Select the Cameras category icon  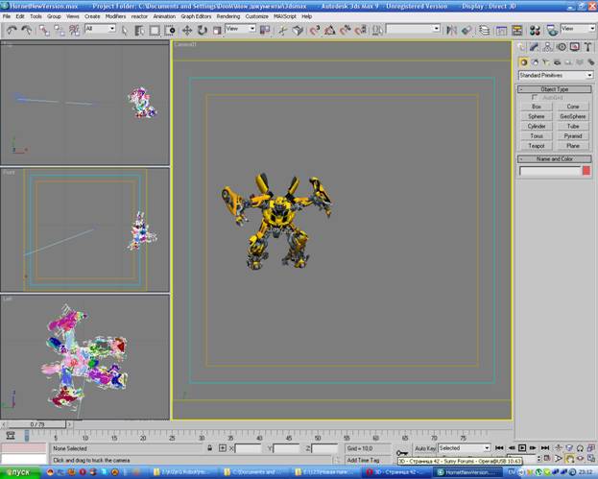pyautogui.click(x=558, y=61)
